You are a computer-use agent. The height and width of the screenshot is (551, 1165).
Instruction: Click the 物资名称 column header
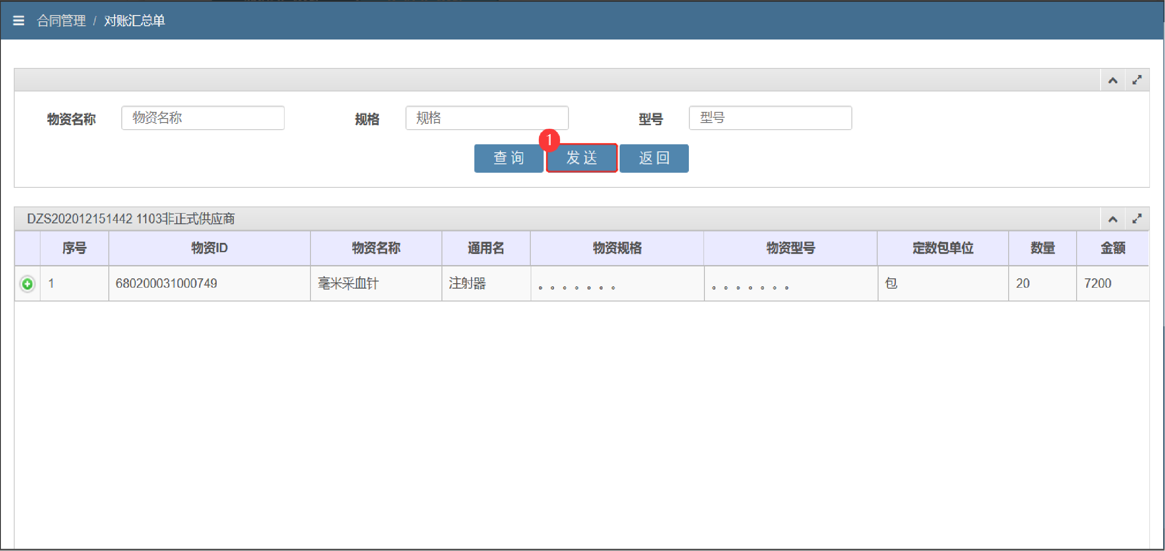coord(376,248)
